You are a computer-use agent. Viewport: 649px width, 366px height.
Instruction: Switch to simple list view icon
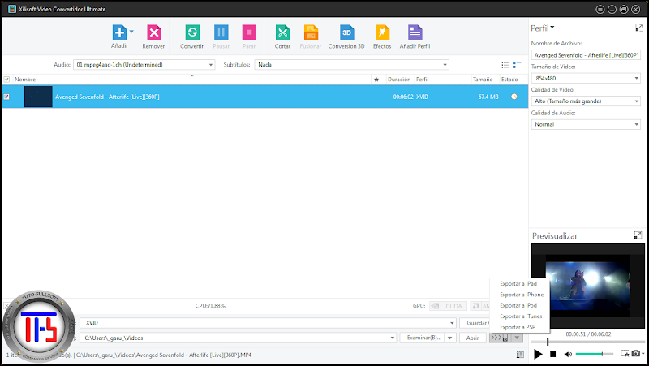coord(505,65)
